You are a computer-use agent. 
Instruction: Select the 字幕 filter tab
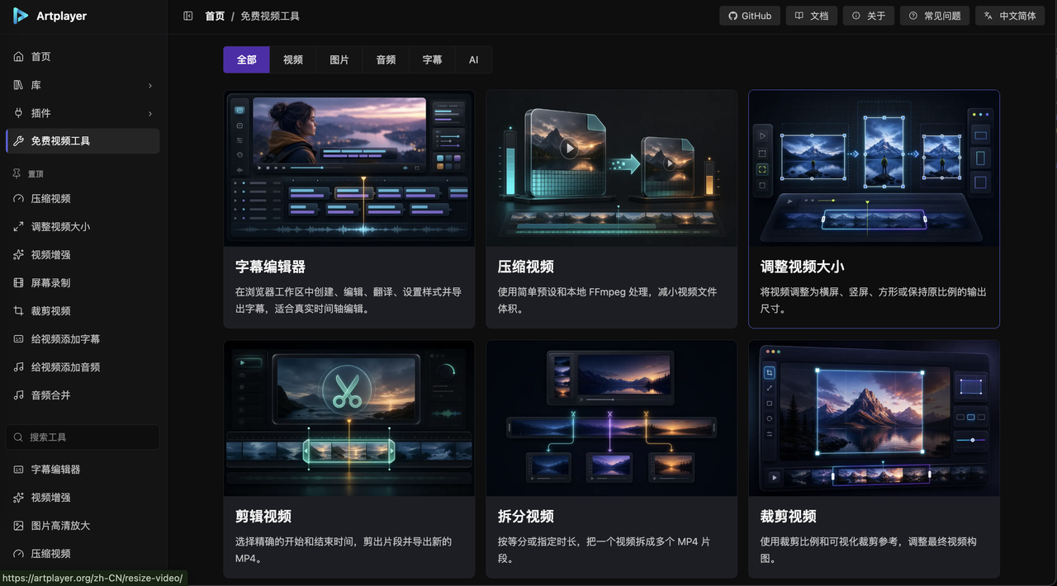point(432,60)
